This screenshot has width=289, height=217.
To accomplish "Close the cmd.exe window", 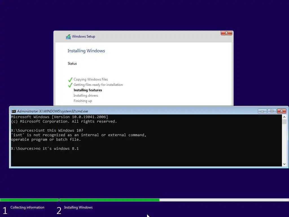I will pos(281,111).
